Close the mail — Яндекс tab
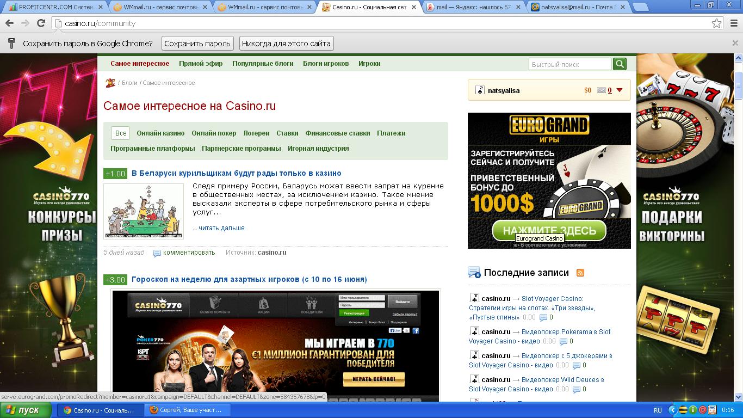743x418 pixels. (517, 7)
